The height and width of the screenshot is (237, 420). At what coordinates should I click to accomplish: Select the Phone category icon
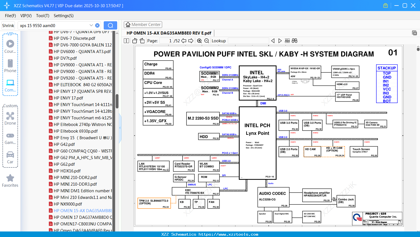10,66
